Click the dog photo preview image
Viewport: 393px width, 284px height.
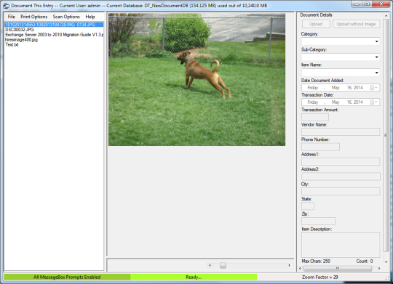click(196, 80)
